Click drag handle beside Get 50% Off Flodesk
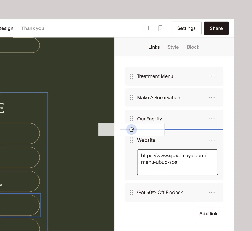Screen dimensions: 252x231 (132, 192)
